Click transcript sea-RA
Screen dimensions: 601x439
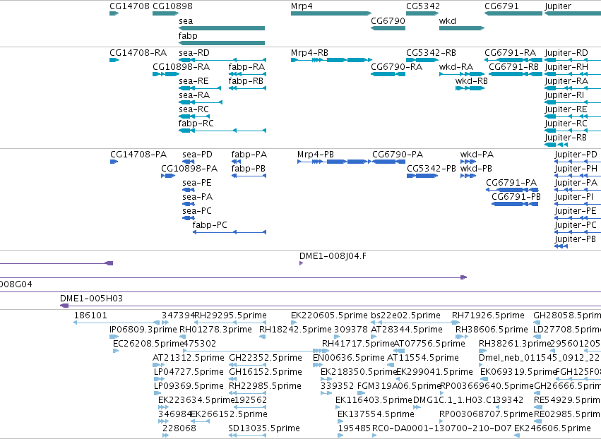pos(201,102)
